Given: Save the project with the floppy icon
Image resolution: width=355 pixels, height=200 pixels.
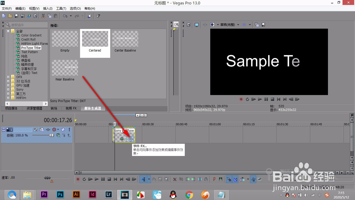Looking at the screenshot, I should click(x=16, y=16).
